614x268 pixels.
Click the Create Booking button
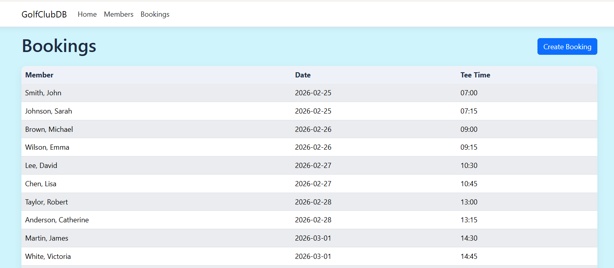click(x=567, y=46)
